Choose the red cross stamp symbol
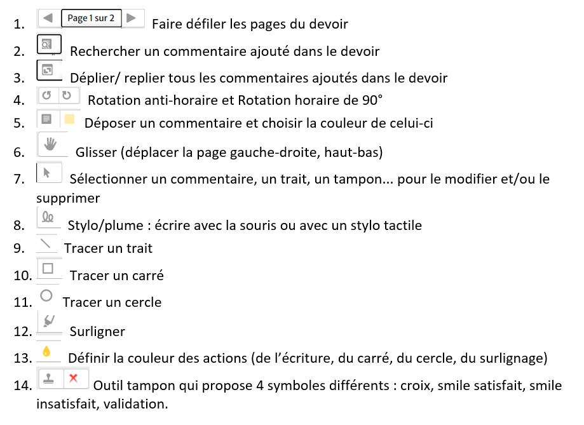 pos(73,378)
